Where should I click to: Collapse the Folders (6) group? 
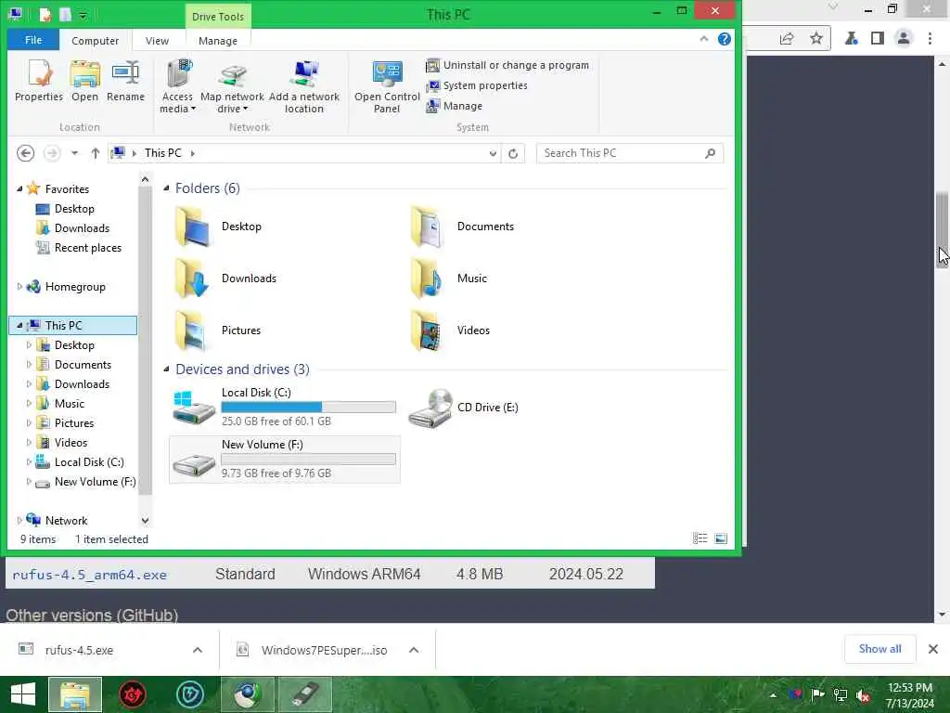tap(166, 188)
